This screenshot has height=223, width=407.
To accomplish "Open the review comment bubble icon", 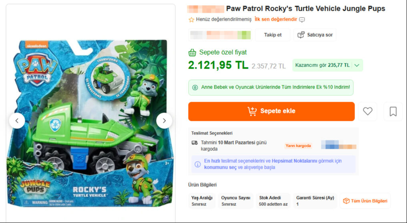I will tap(302, 20).
